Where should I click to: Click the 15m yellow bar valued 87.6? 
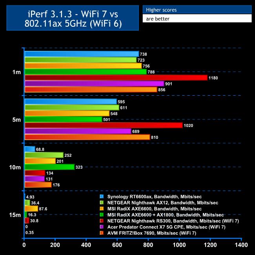[x=31, y=209]
